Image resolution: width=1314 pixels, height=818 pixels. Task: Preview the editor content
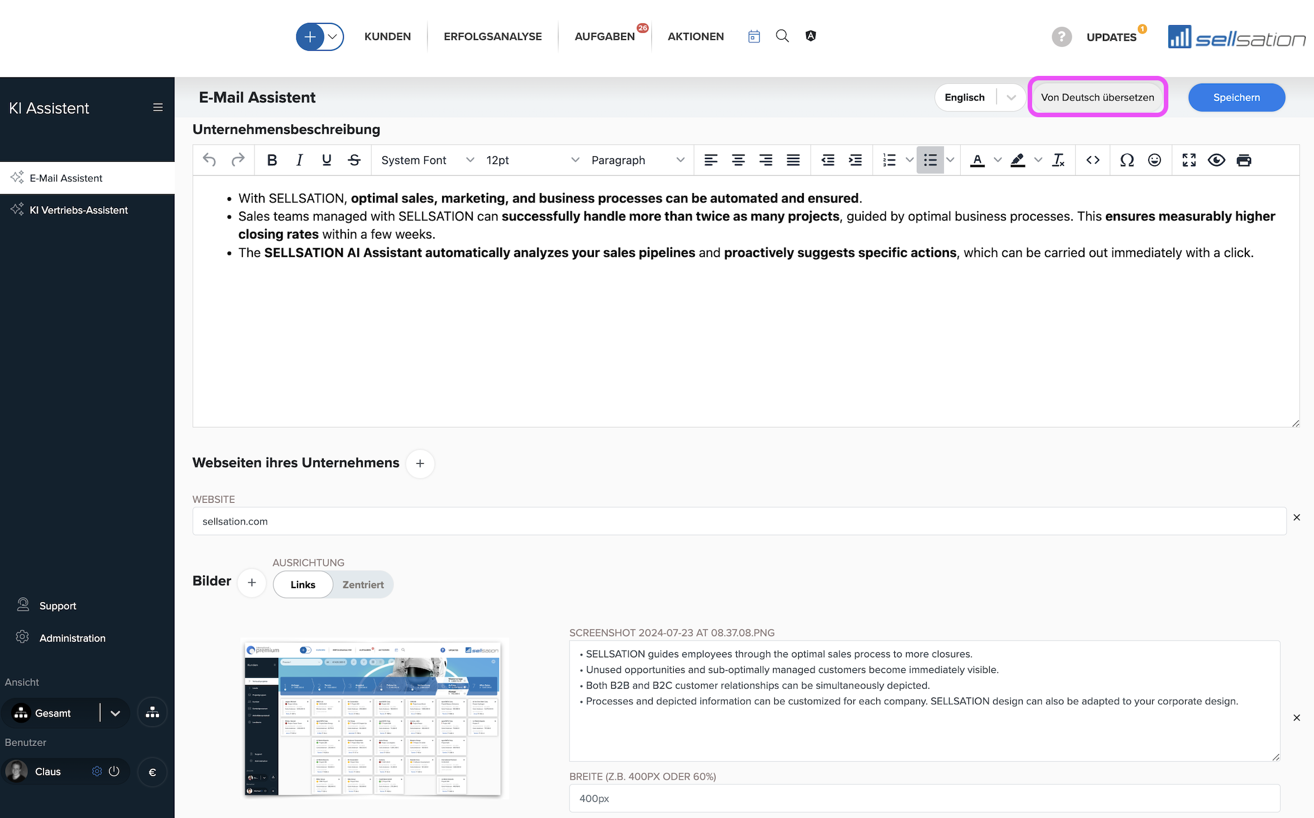tap(1216, 160)
